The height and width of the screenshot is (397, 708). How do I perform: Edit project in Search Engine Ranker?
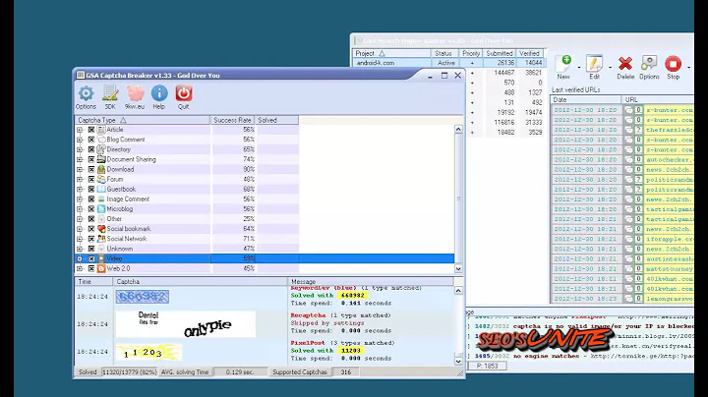(x=594, y=67)
